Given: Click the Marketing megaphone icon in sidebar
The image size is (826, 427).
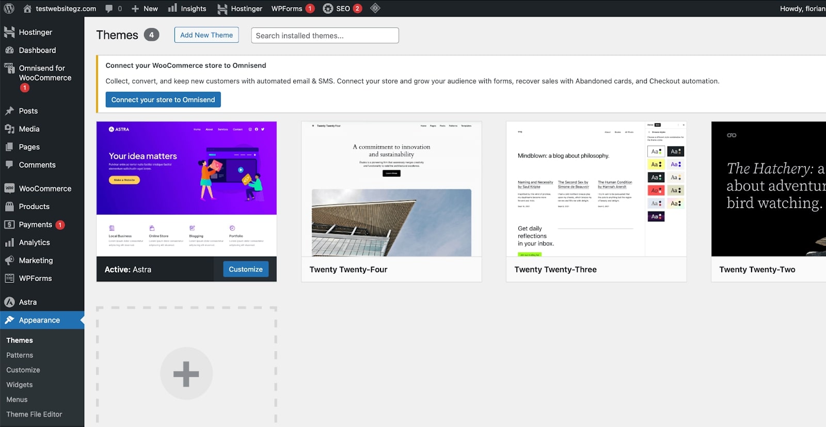Looking at the screenshot, I should (9, 261).
